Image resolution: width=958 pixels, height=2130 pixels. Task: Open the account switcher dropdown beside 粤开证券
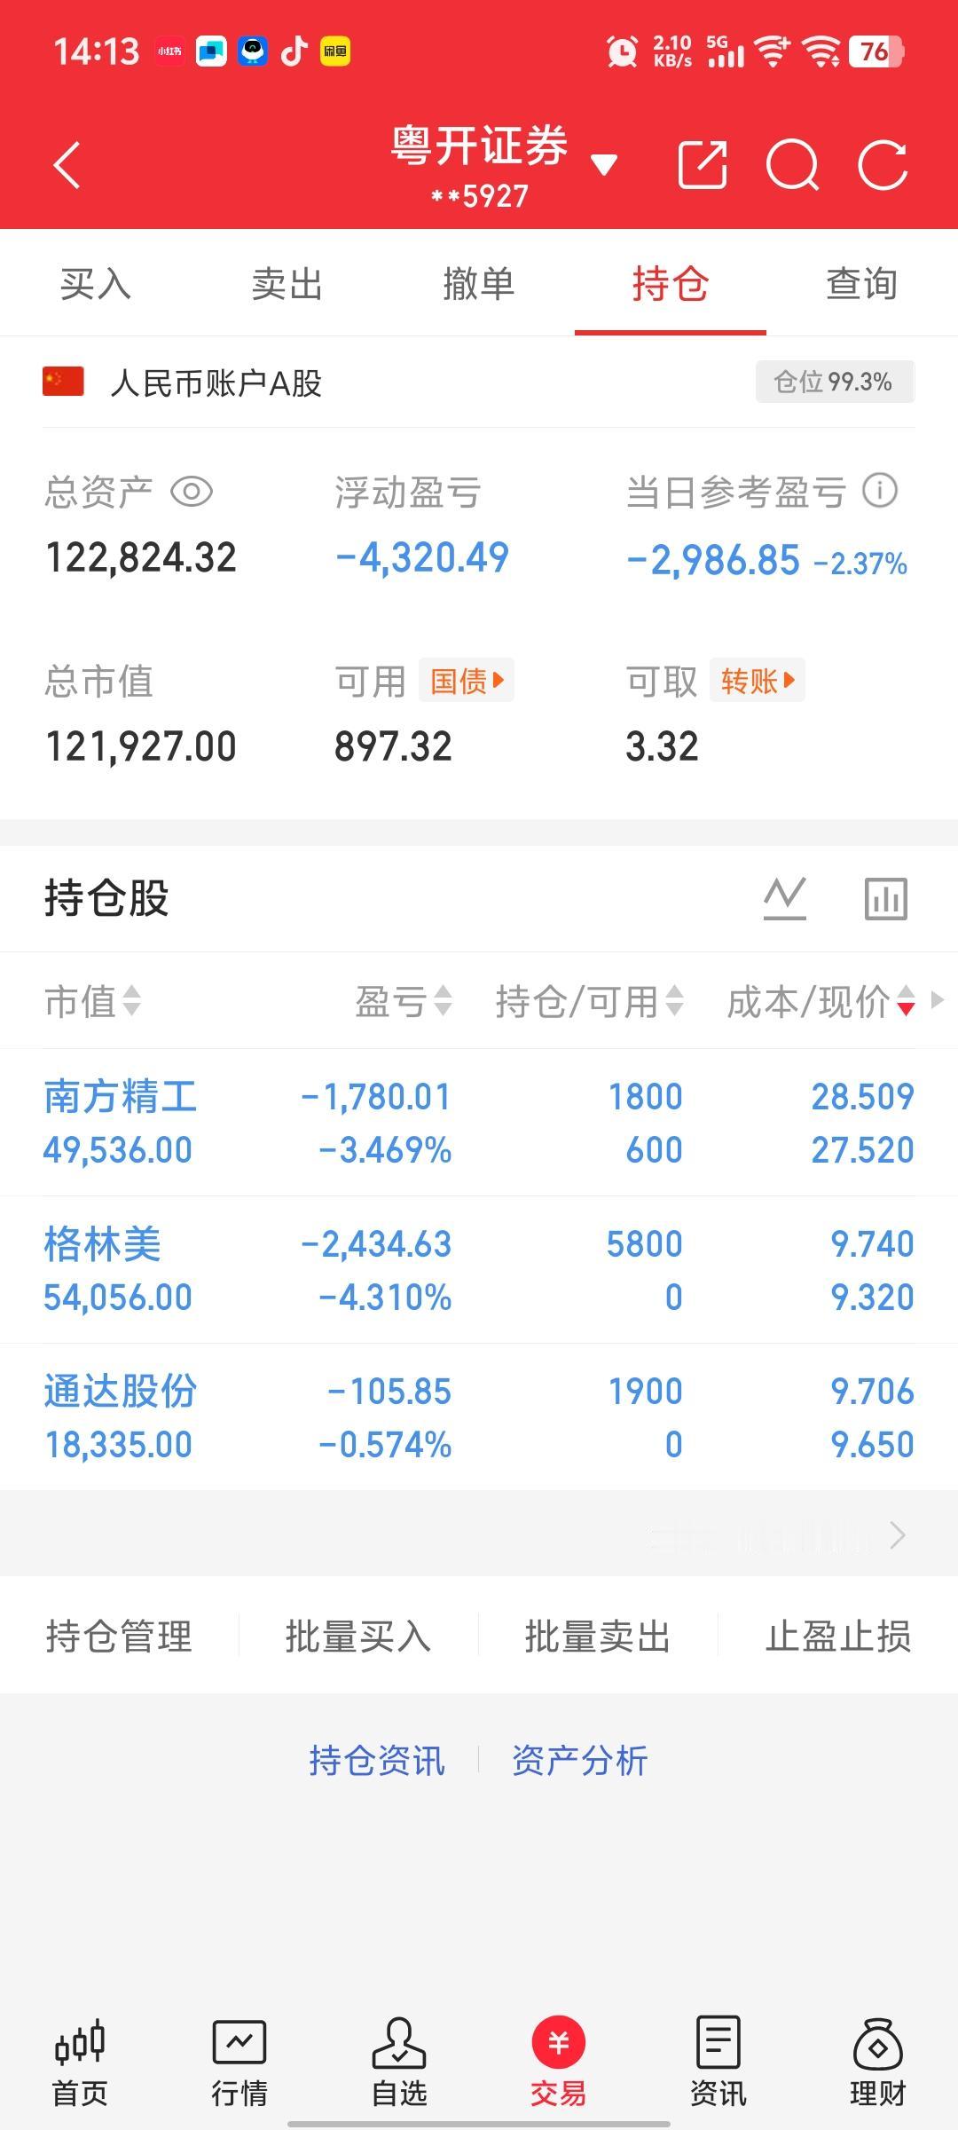tap(603, 162)
